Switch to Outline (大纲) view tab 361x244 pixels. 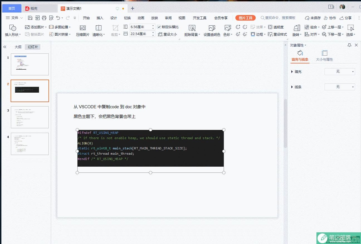[x=18, y=47]
